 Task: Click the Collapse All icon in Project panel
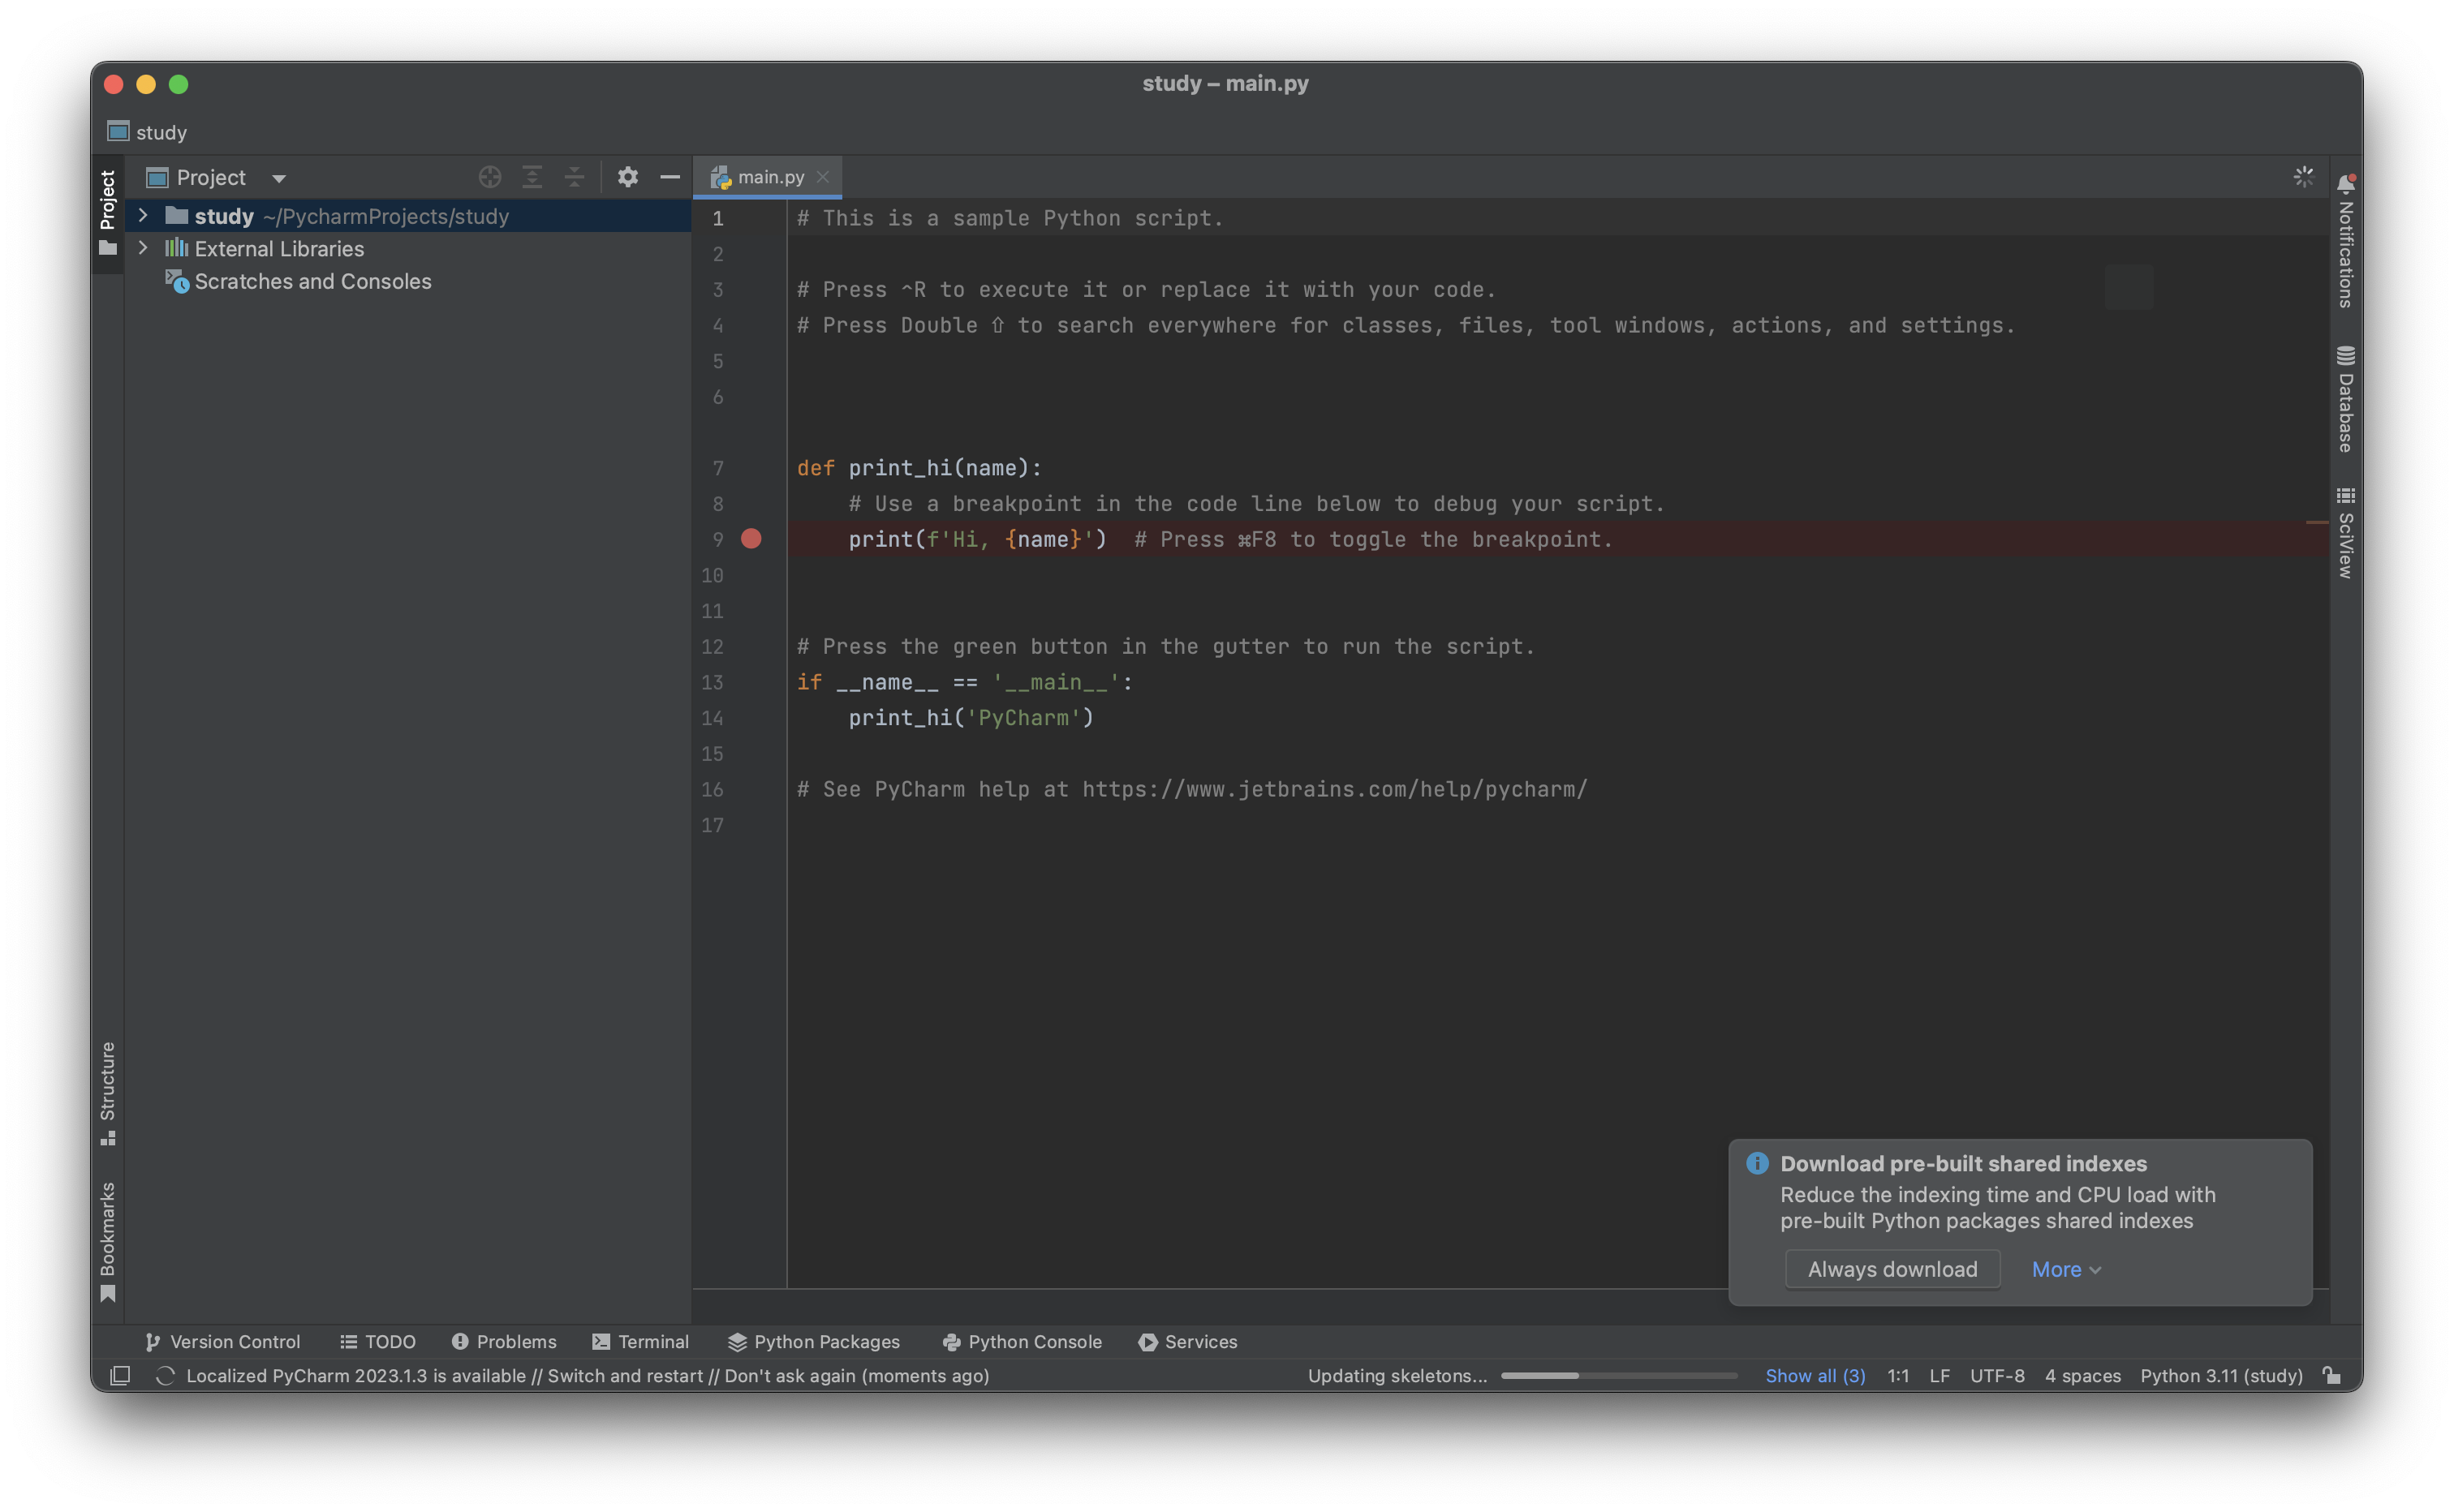(x=575, y=178)
